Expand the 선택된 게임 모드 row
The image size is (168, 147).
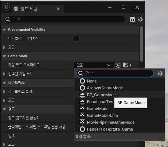pos(4,74)
